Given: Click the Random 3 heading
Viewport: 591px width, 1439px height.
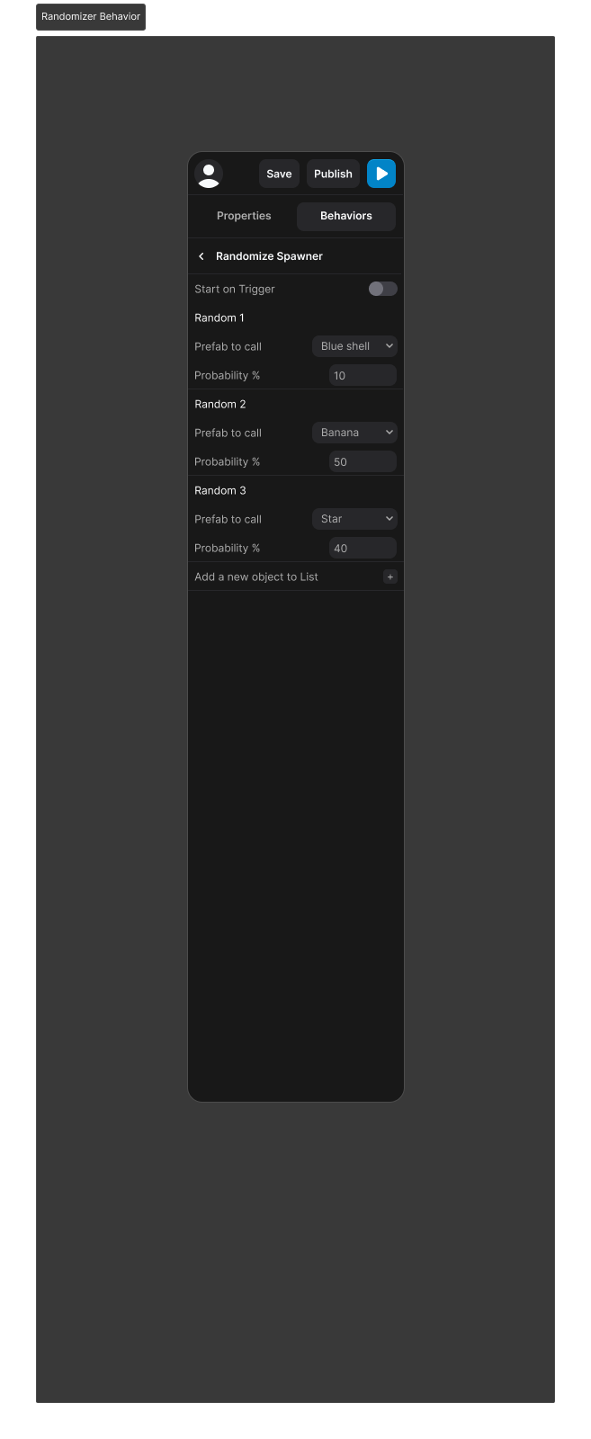Looking at the screenshot, I should click(x=220, y=490).
